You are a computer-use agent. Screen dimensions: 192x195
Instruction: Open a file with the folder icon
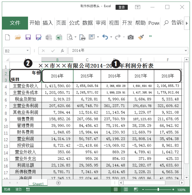(x=18, y=37)
